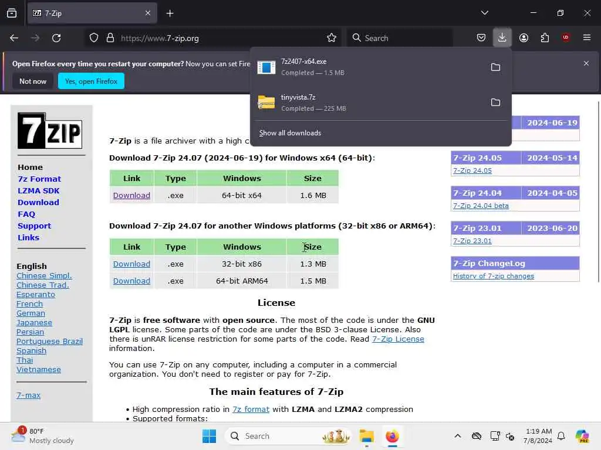This screenshot has width=601, height=450.
Task: Open Windows Start menu
Action: click(x=210, y=436)
